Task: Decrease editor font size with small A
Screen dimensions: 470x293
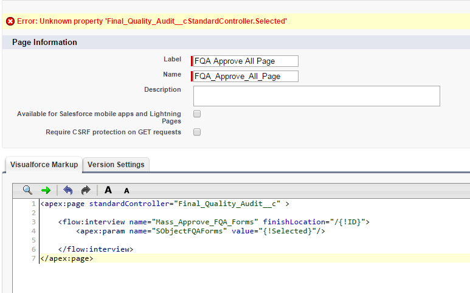Action: pos(126,191)
